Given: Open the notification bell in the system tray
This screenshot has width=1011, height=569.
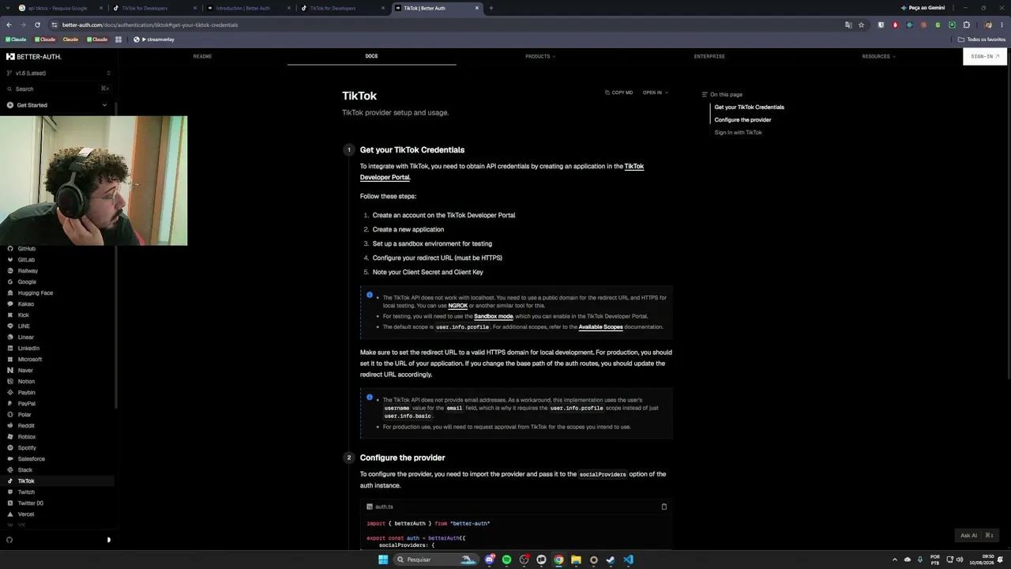Looking at the screenshot, I should pos(1000,560).
